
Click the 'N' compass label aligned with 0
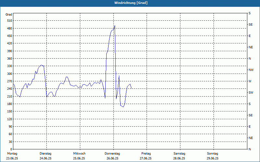pyautogui.click(x=250, y=149)
